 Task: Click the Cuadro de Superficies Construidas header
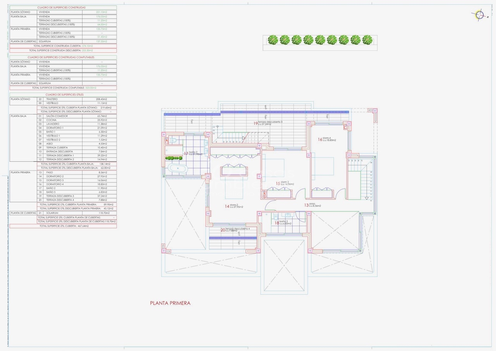click(x=63, y=7)
